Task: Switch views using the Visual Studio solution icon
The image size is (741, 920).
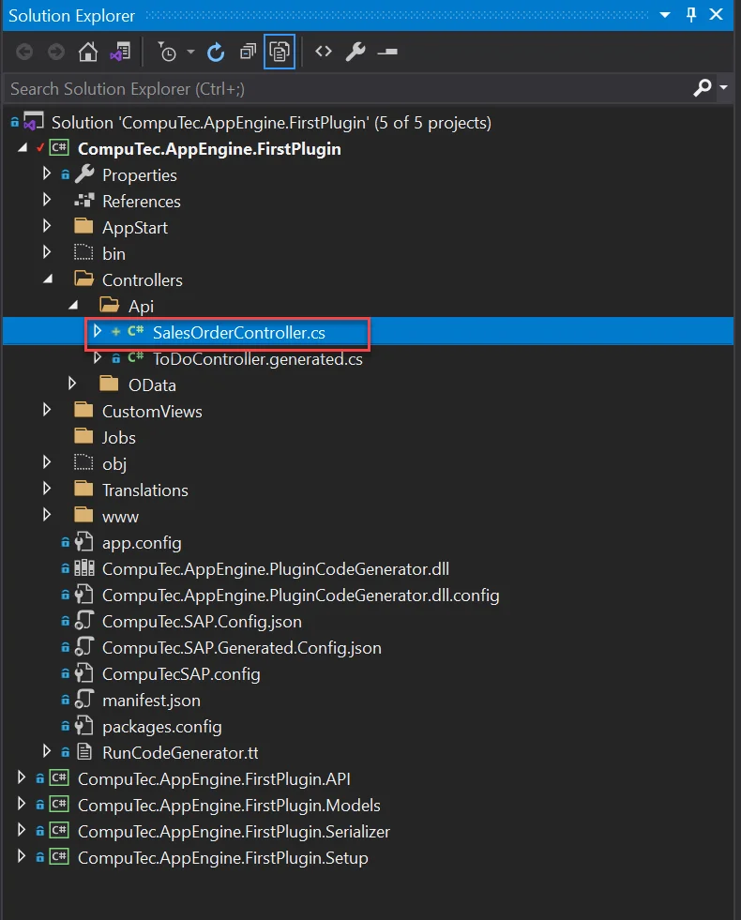Action: click(x=119, y=53)
